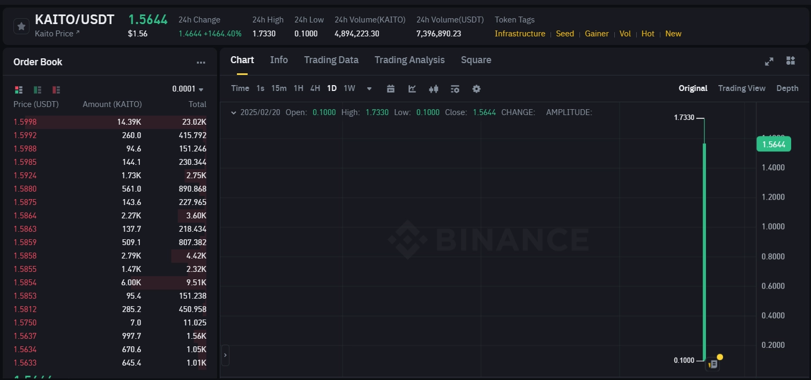Click the Infrastructure token tag

[x=519, y=34]
